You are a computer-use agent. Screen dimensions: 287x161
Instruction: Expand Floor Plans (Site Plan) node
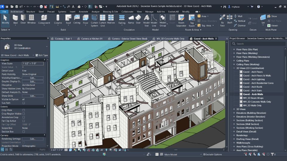(234, 49)
